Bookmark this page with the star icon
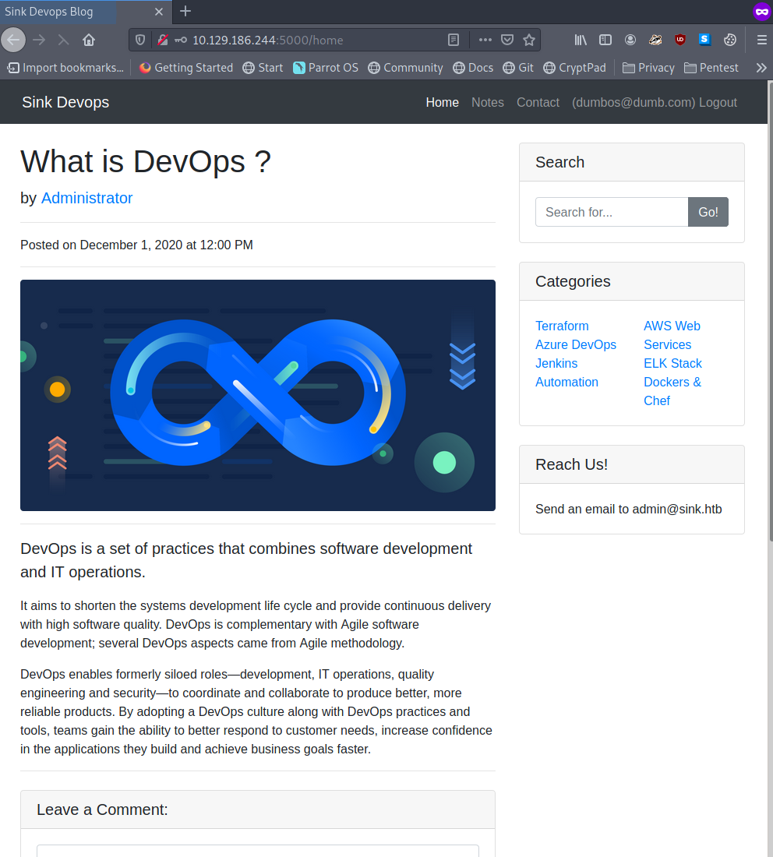 point(529,40)
